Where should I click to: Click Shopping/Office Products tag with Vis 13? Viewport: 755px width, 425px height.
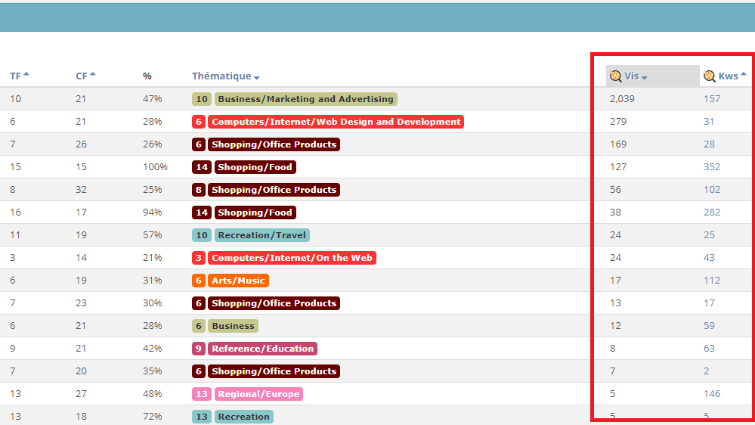274,303
